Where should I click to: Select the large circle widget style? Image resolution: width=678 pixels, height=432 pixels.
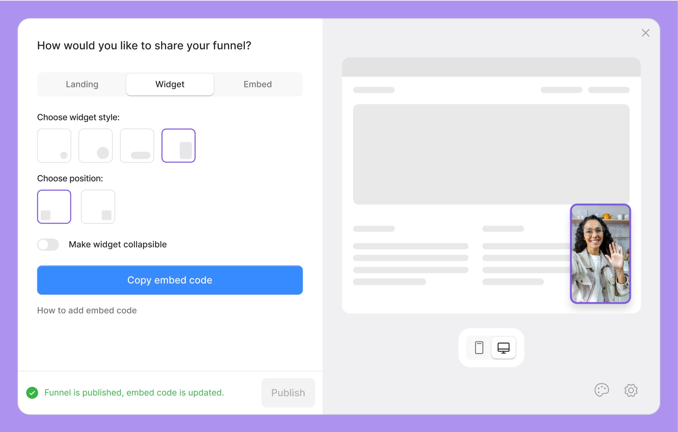pos(95,145)
